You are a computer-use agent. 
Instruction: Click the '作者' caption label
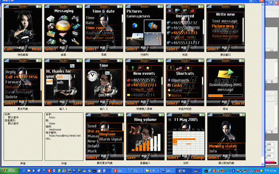pyautogui.click(x=64, y=164)
